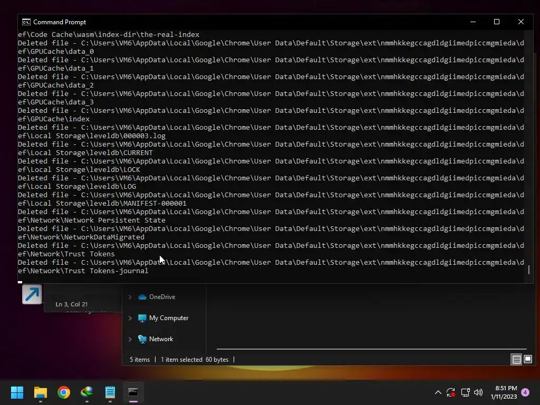Expand the Network tree node
Screen dimensions: 540x405
coord(130,339)
